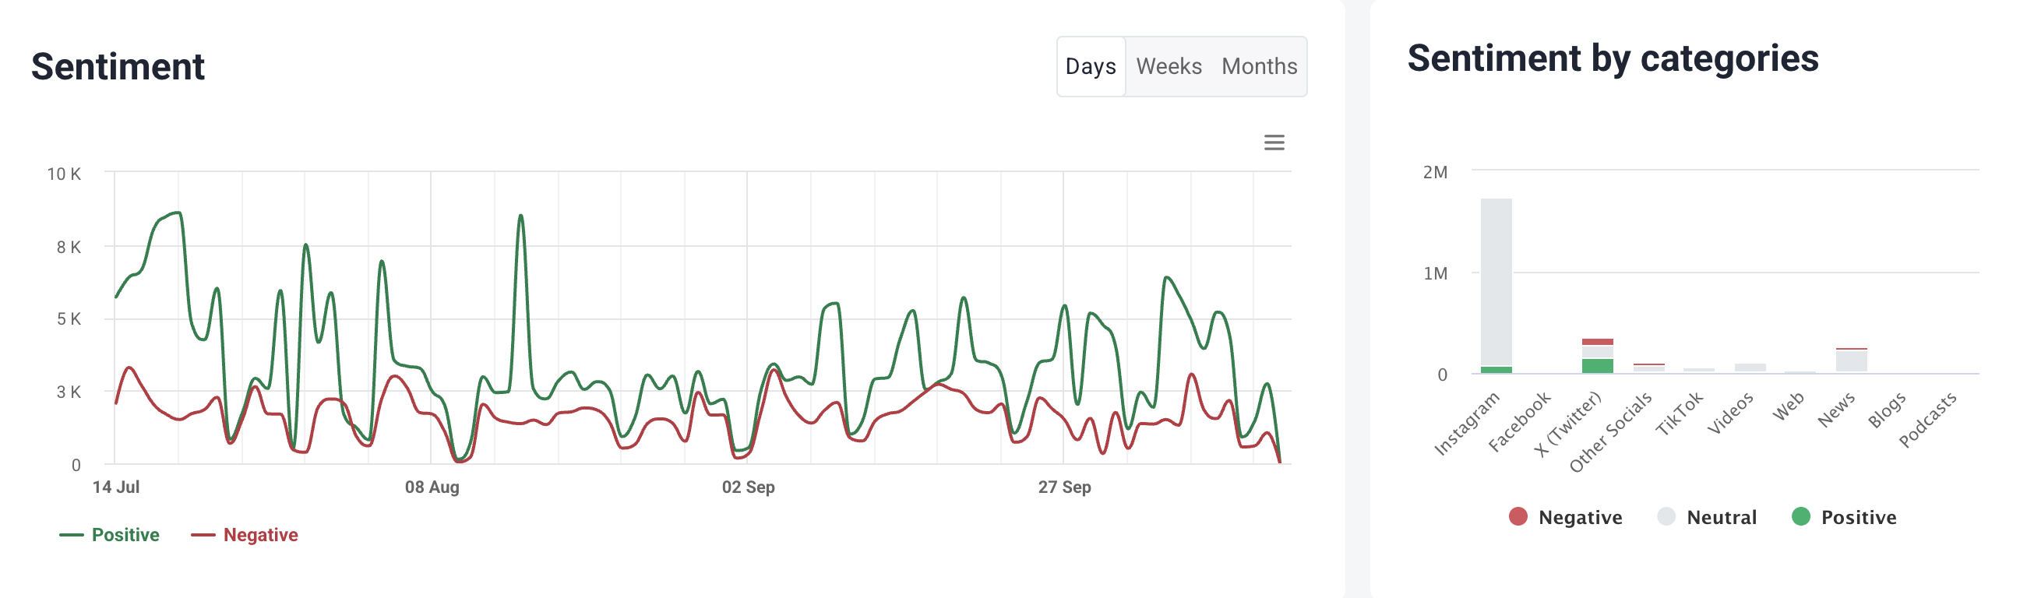Switch to the Days view
Screen dimensions: 2027x598
tap(1091, 67)
